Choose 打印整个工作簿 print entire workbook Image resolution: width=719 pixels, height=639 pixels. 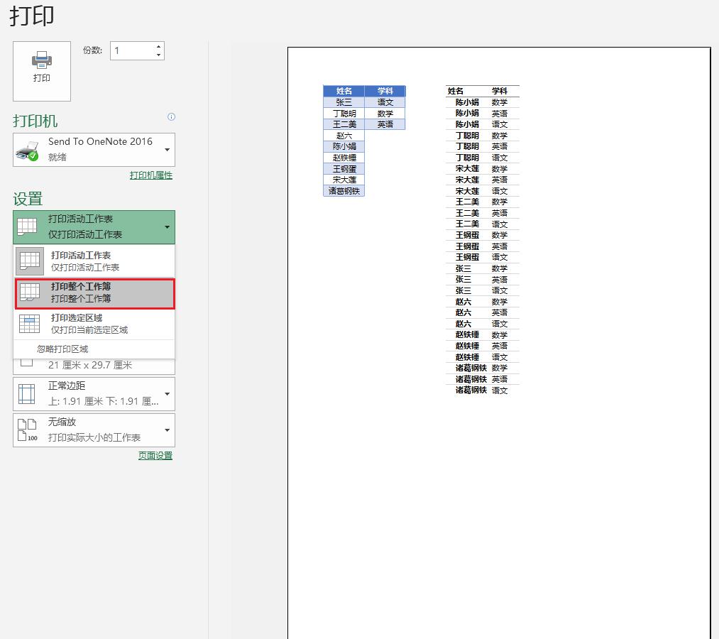94,293
